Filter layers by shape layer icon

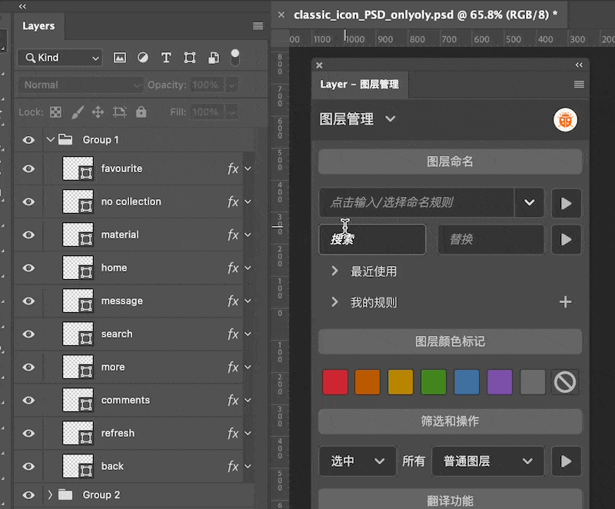click(190, 58)
